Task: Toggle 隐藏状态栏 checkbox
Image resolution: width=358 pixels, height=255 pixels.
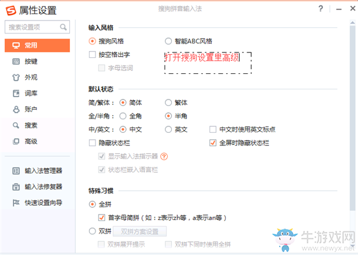Action: pyautogui.click(x=92, y=143)
